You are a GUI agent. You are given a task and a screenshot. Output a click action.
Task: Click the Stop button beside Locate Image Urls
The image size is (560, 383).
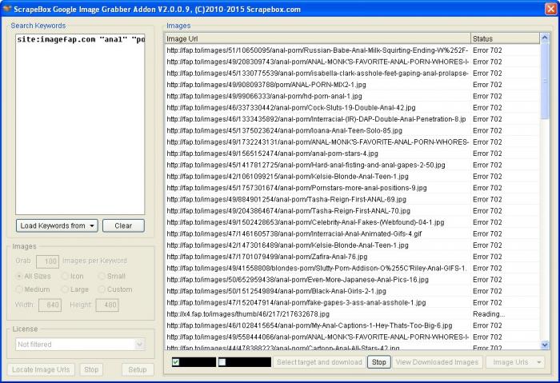coord(91,369)
